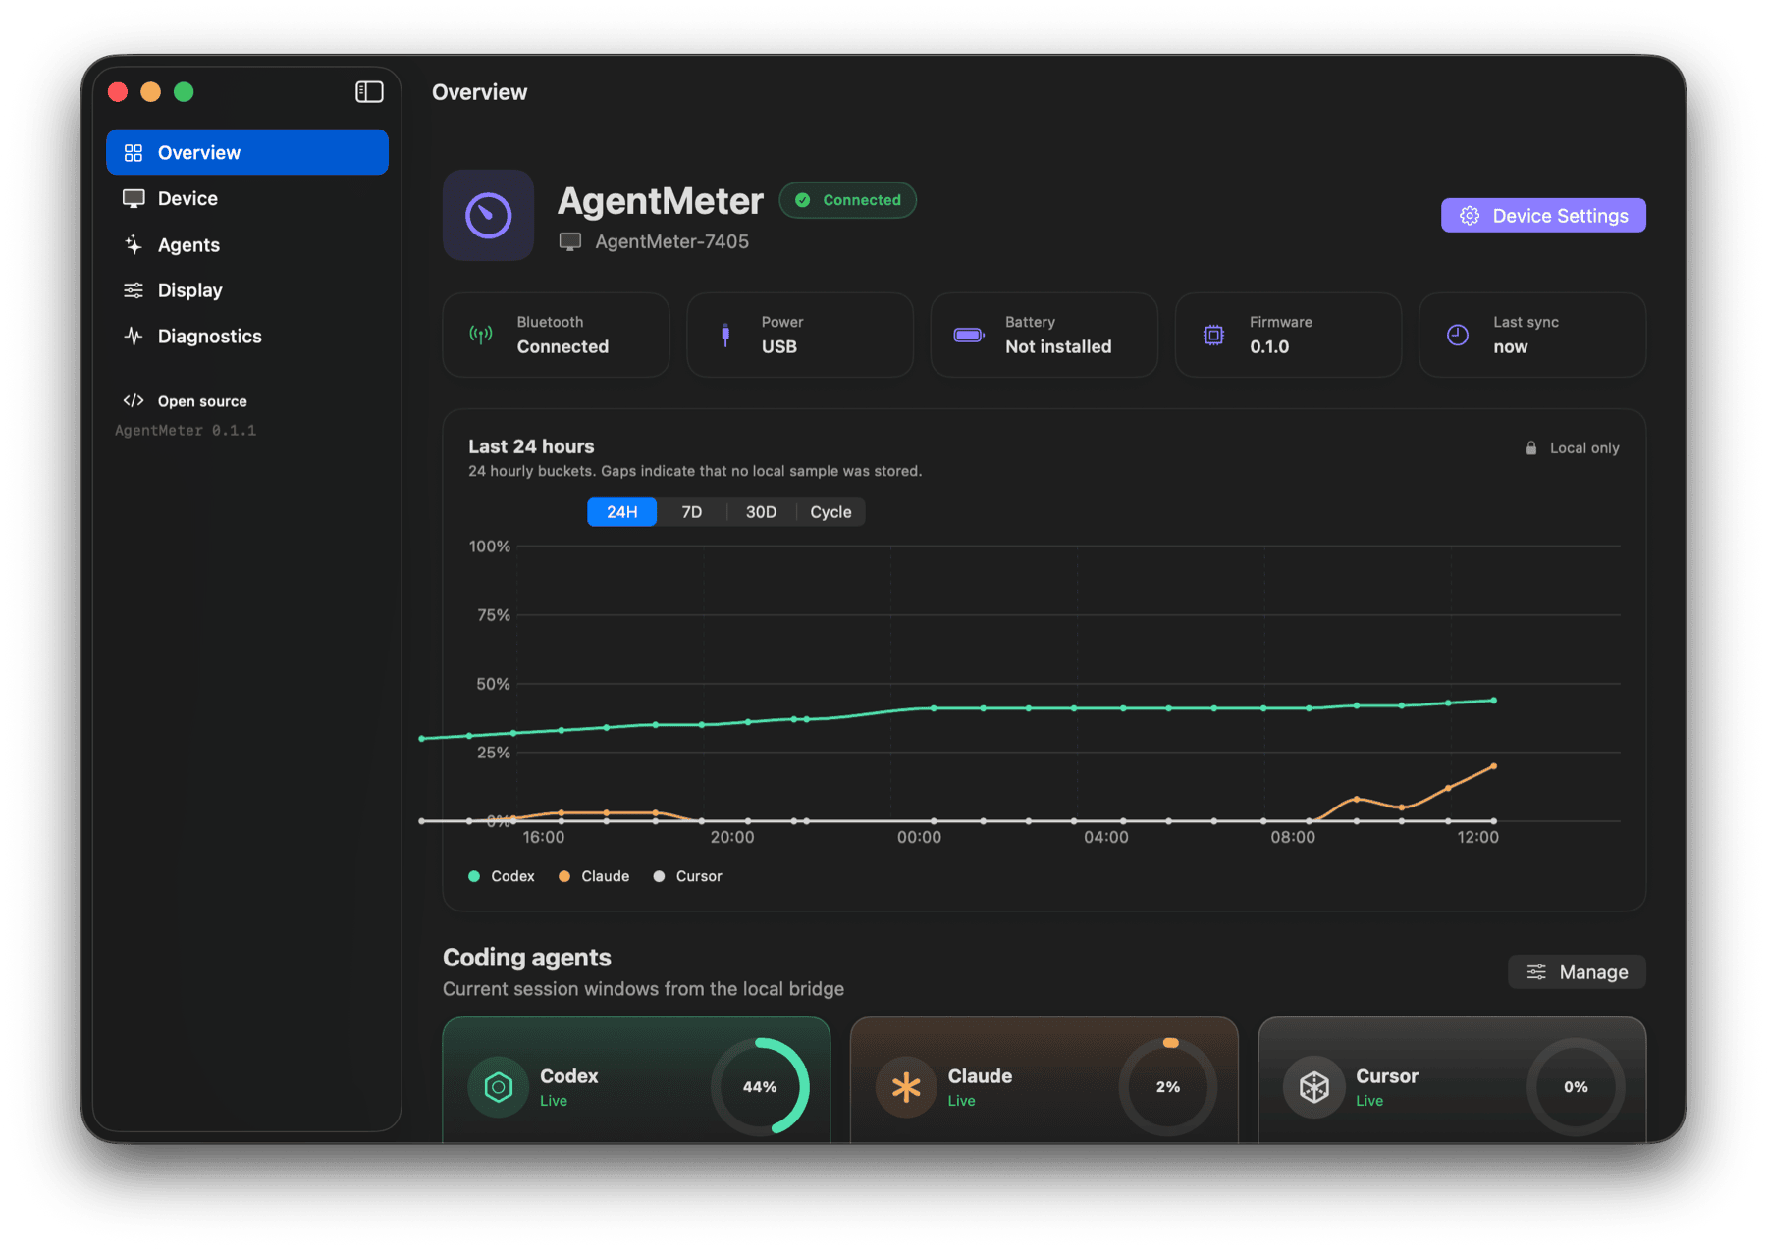1767x1250 pixels.
Task: Switch chart range to 30D
Action: (x=761, y=512)
